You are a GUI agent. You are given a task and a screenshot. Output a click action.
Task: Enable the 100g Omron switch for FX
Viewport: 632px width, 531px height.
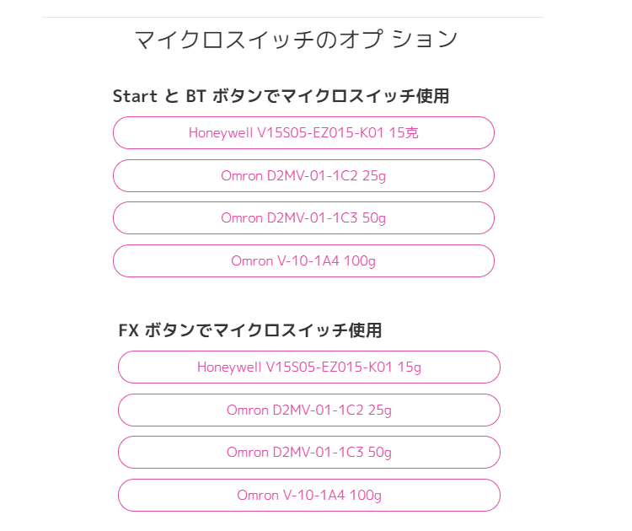[x=308, y=496]
